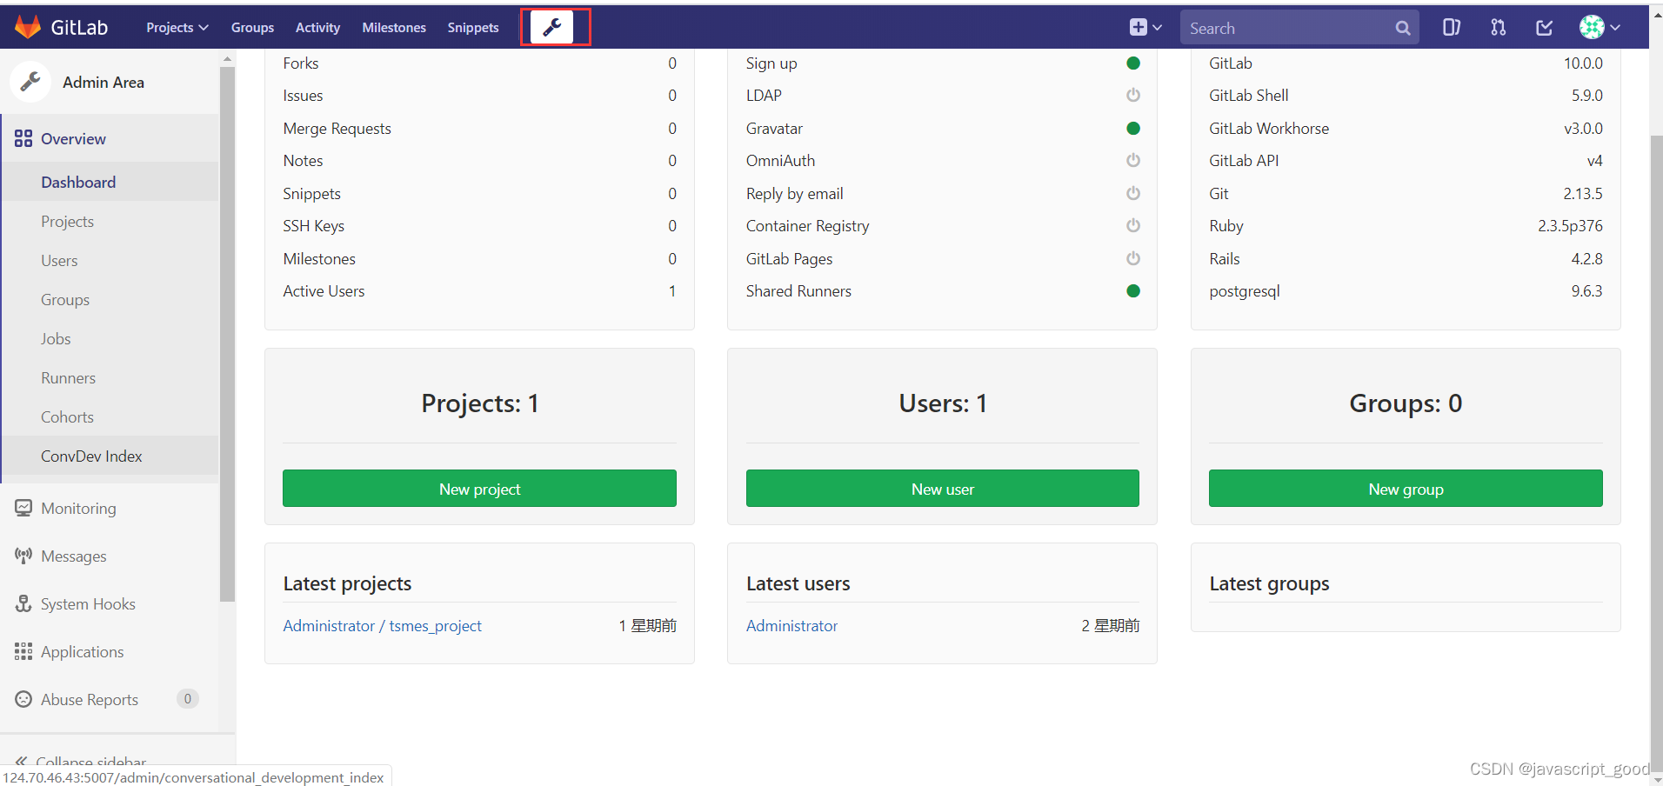Open the Issues icon in navbar
The width and height of the screenshot is (1663, 786).
coord(1451,28)
